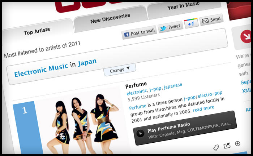Click the electro-pop link in description
Viewport: 253px width, 156px height.
tap(210, 94)
